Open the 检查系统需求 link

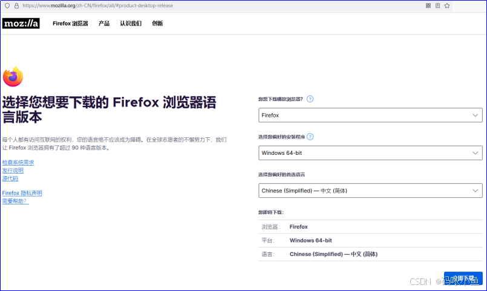coord(18,162)
